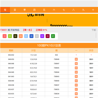The height and width of the screenshot is (98, 98).
Task: Select the 十 tab
Action: pos(93,10)
